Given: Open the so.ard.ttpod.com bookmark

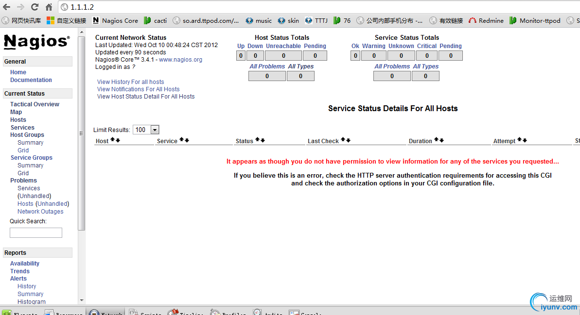Looking at the screenshot, I should 206,21.
